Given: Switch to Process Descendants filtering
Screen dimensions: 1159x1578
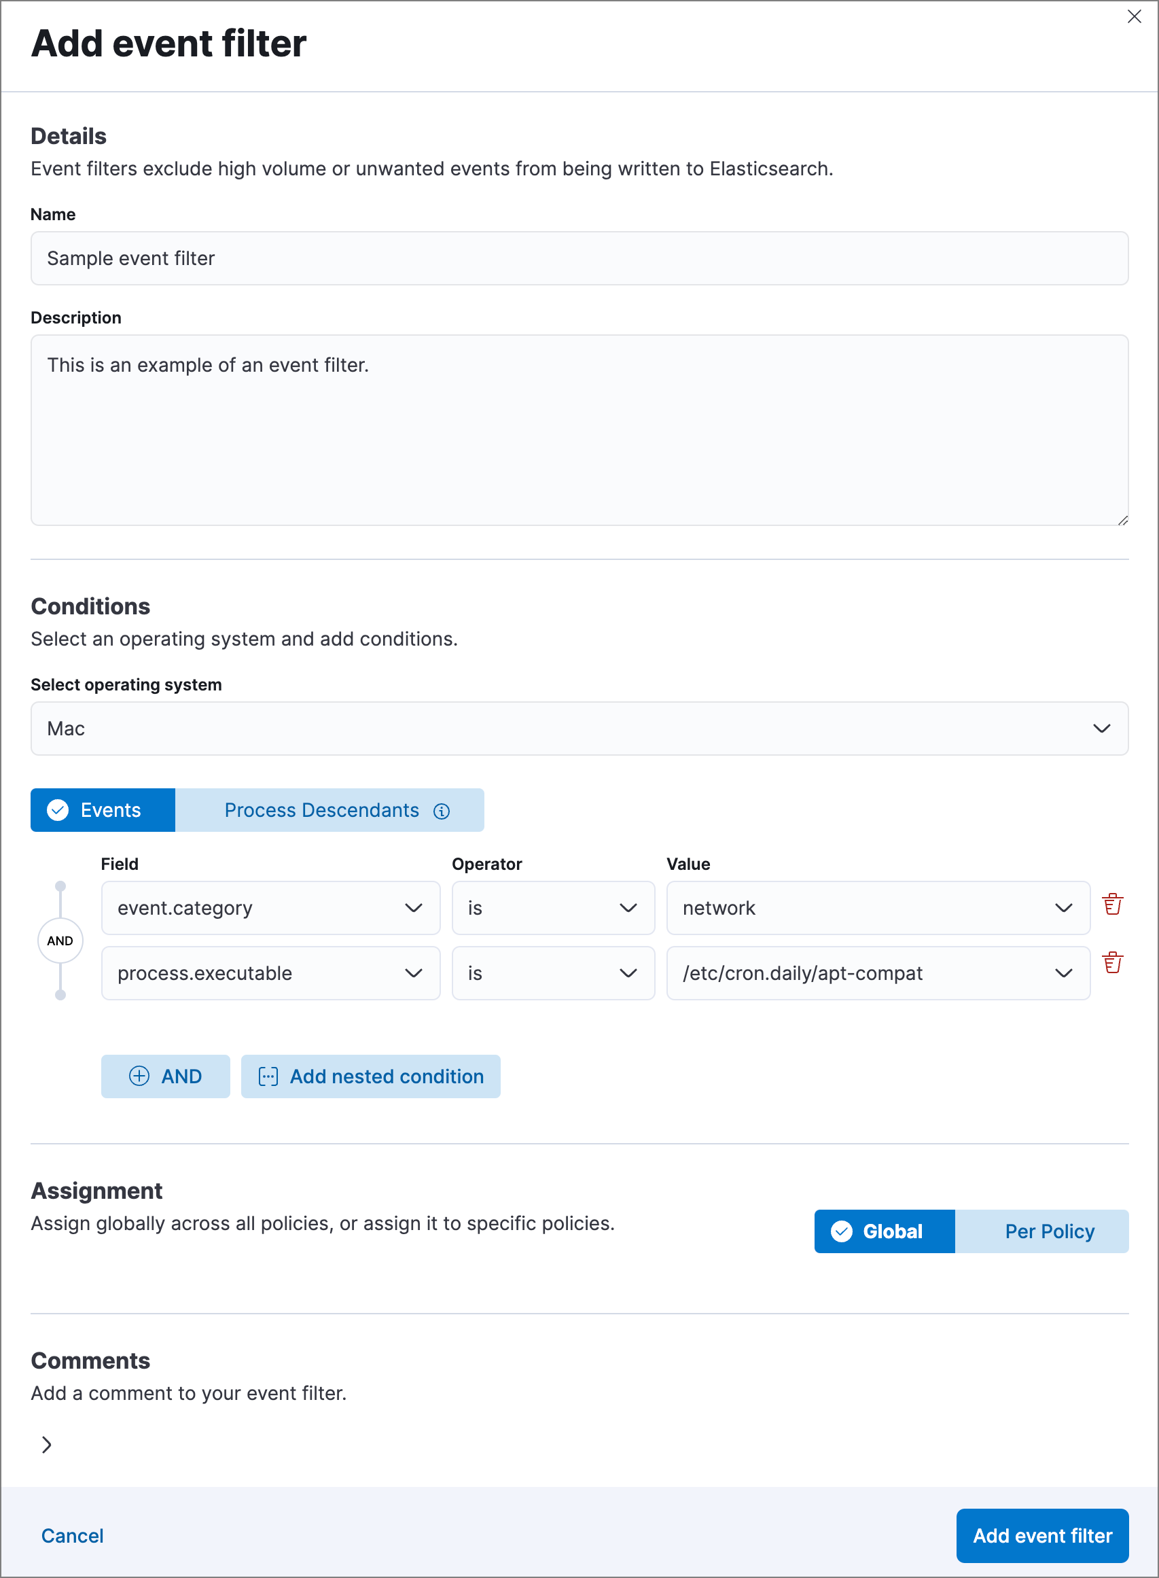Looking at the screenshot, I should coord(321,810).
